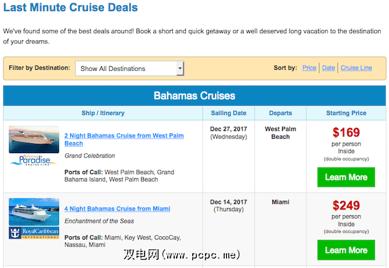Open the 2 Night Bahamas Cruise link
The image size is (389, 268).
124,139
